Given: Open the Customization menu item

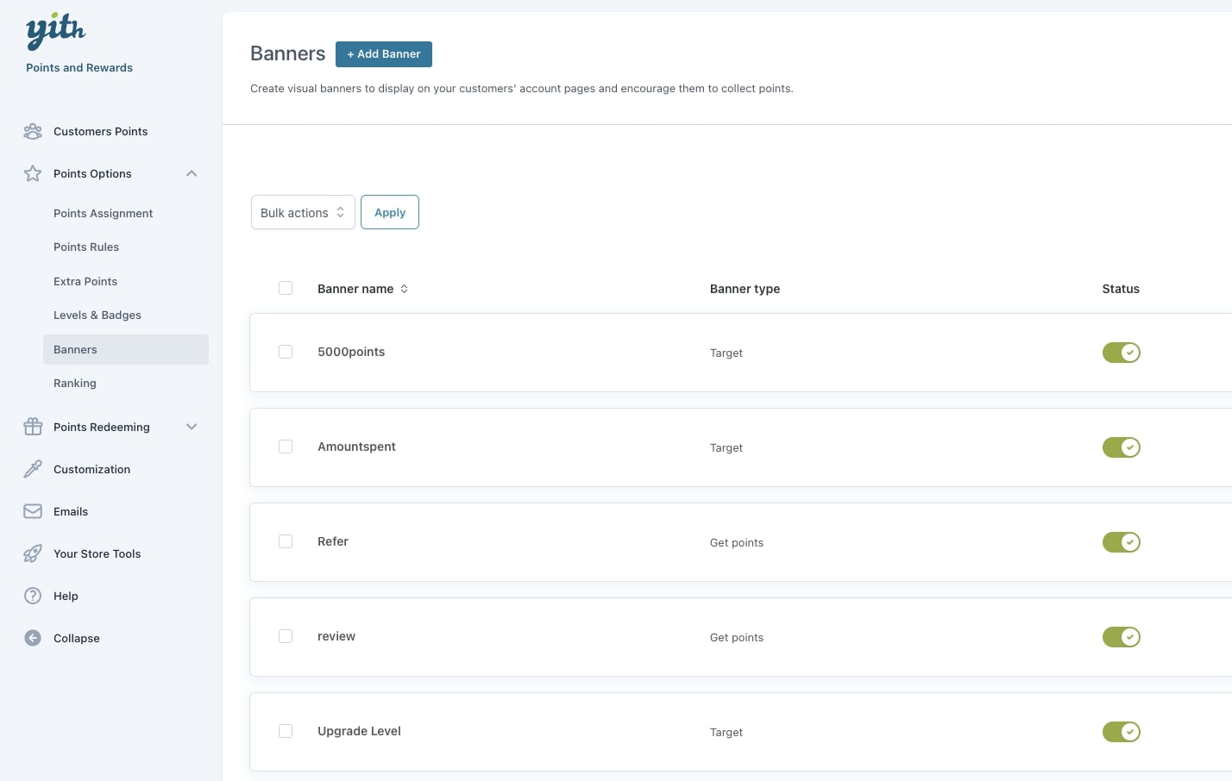Looking at the screenshot, I should coord(91,469).
